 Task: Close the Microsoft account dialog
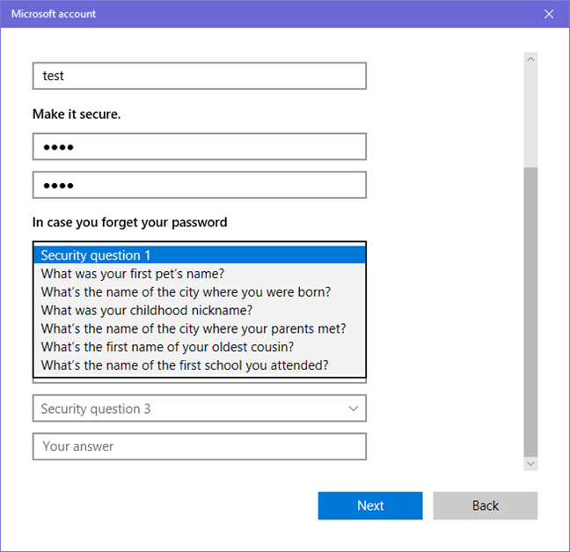pyautogui.click(x=549, y=14)
